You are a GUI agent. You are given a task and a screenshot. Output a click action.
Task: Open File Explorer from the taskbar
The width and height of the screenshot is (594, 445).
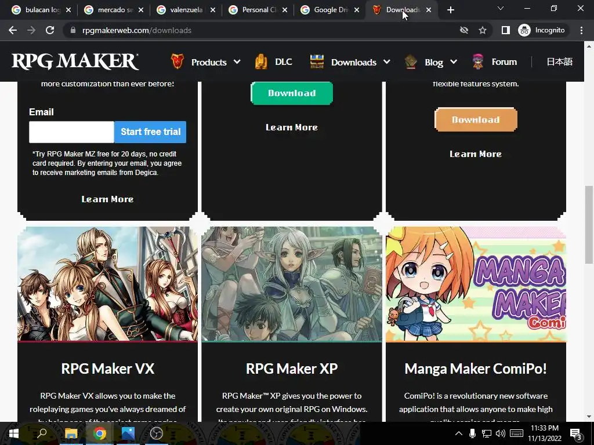coord(71,433)
